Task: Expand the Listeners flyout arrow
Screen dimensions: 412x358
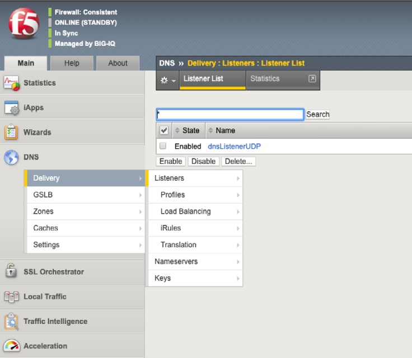Action: (238, 178)
